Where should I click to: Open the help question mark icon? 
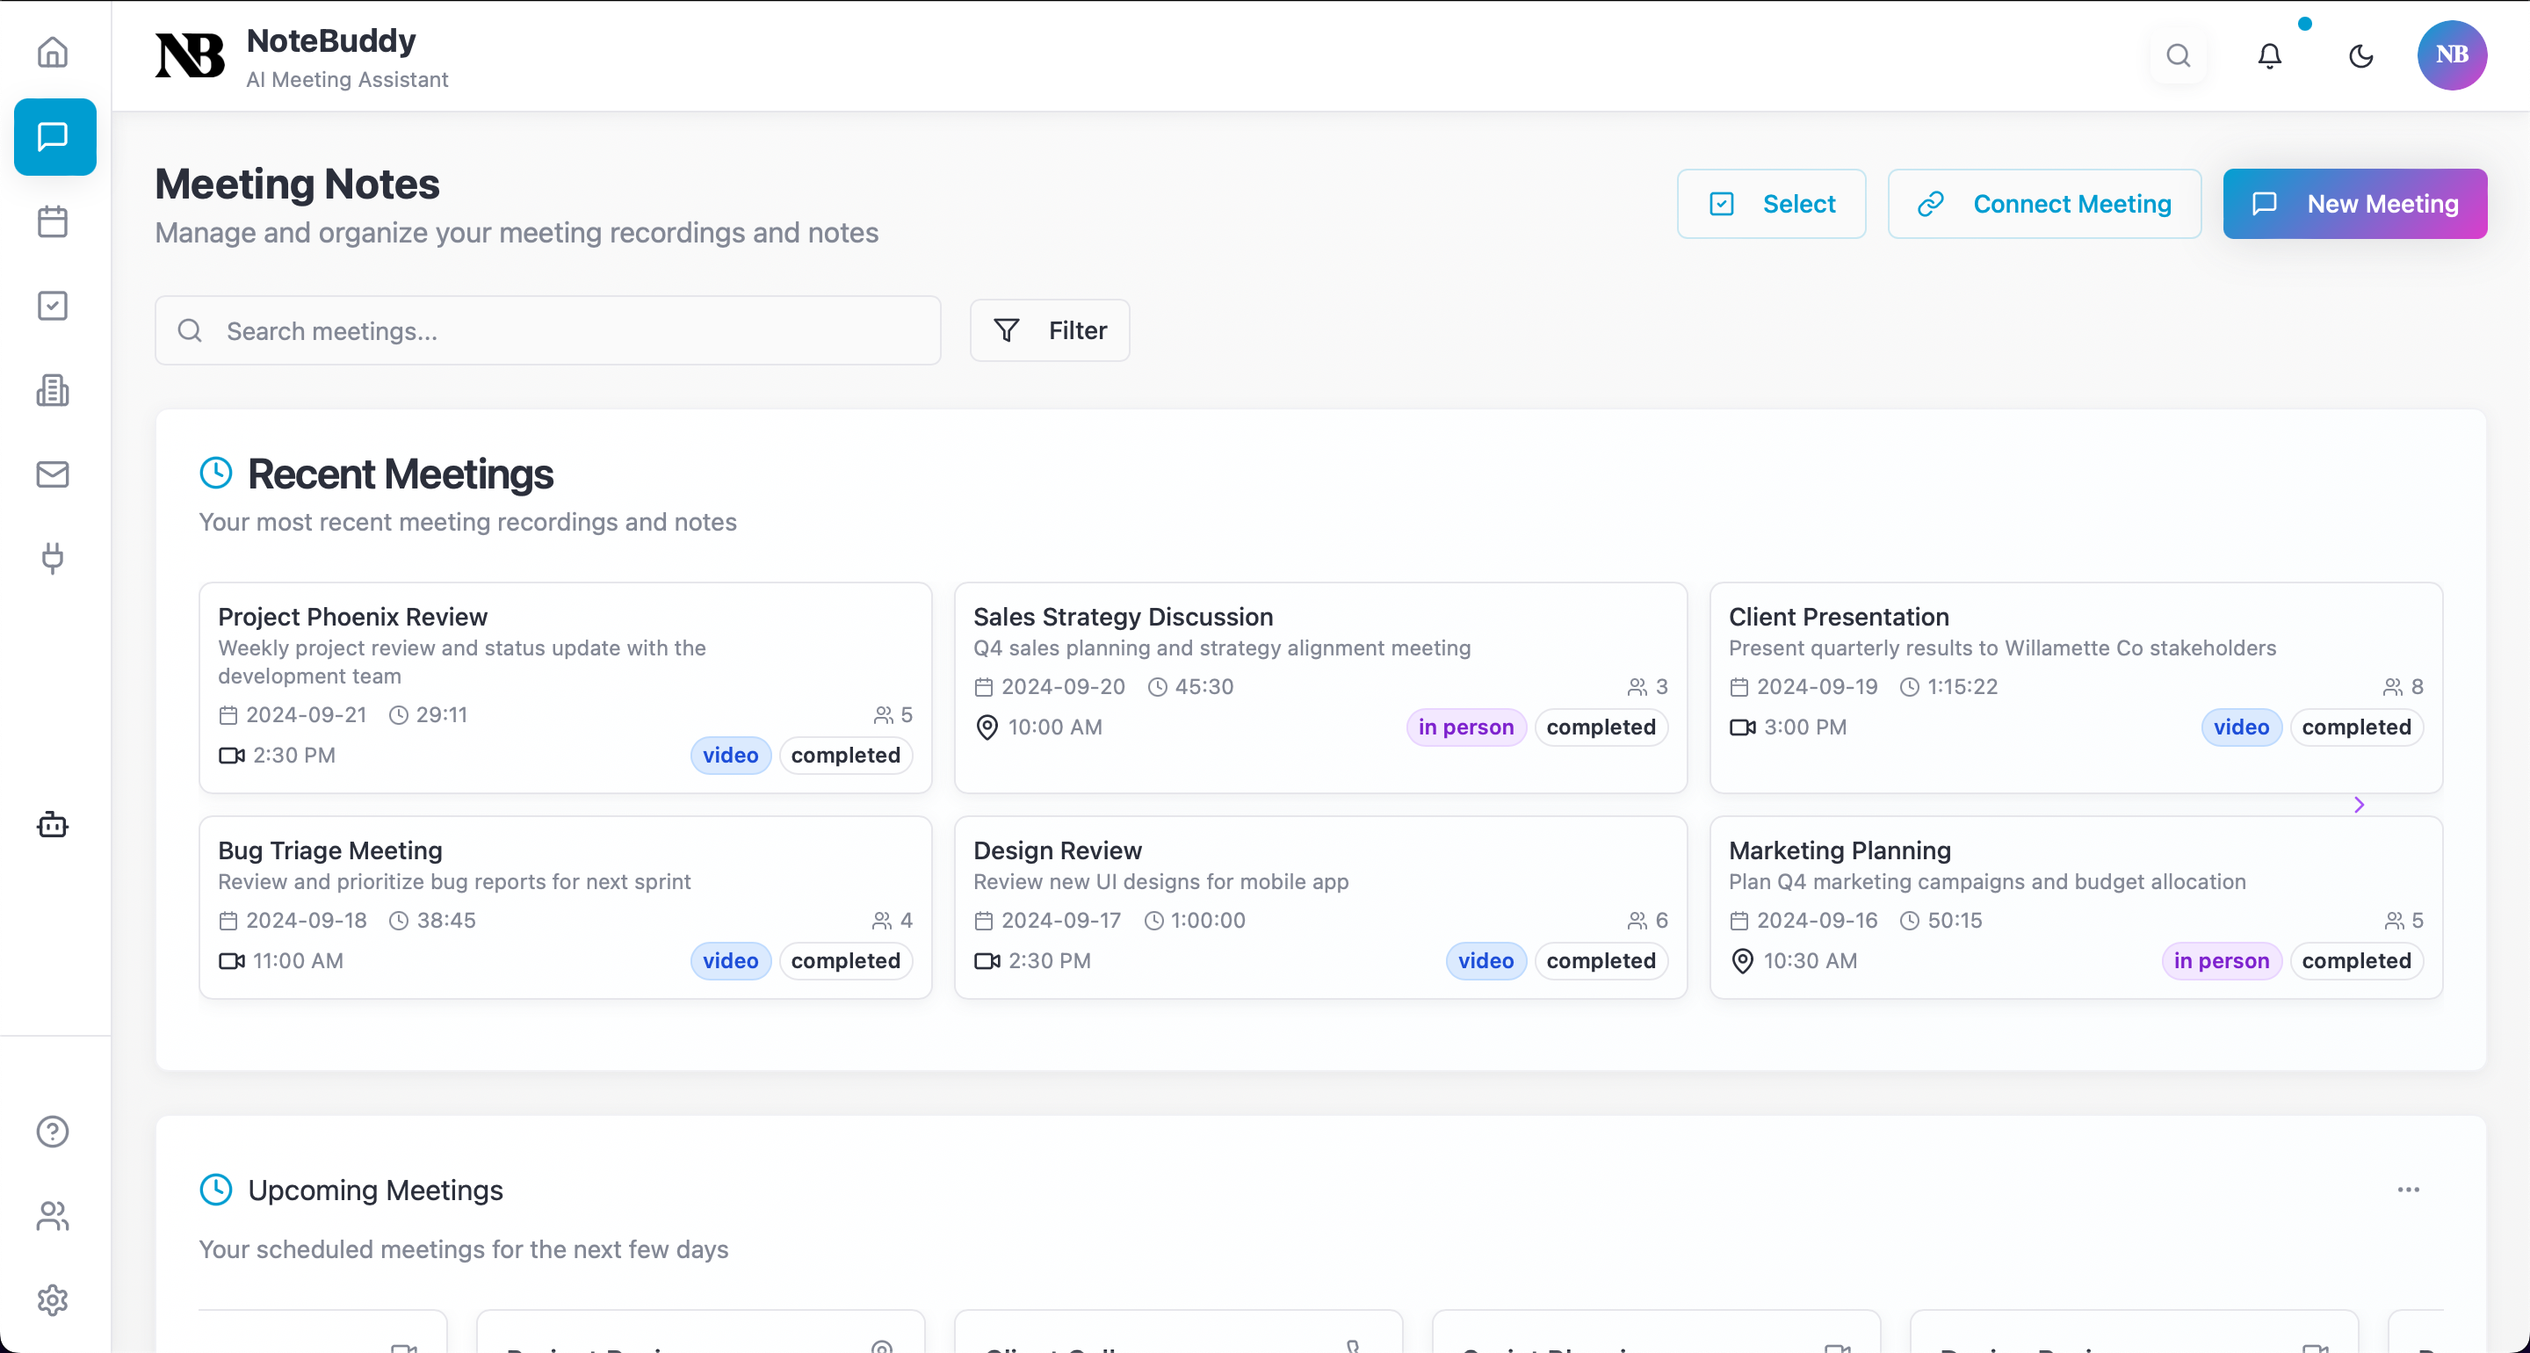pos(53,1131)
